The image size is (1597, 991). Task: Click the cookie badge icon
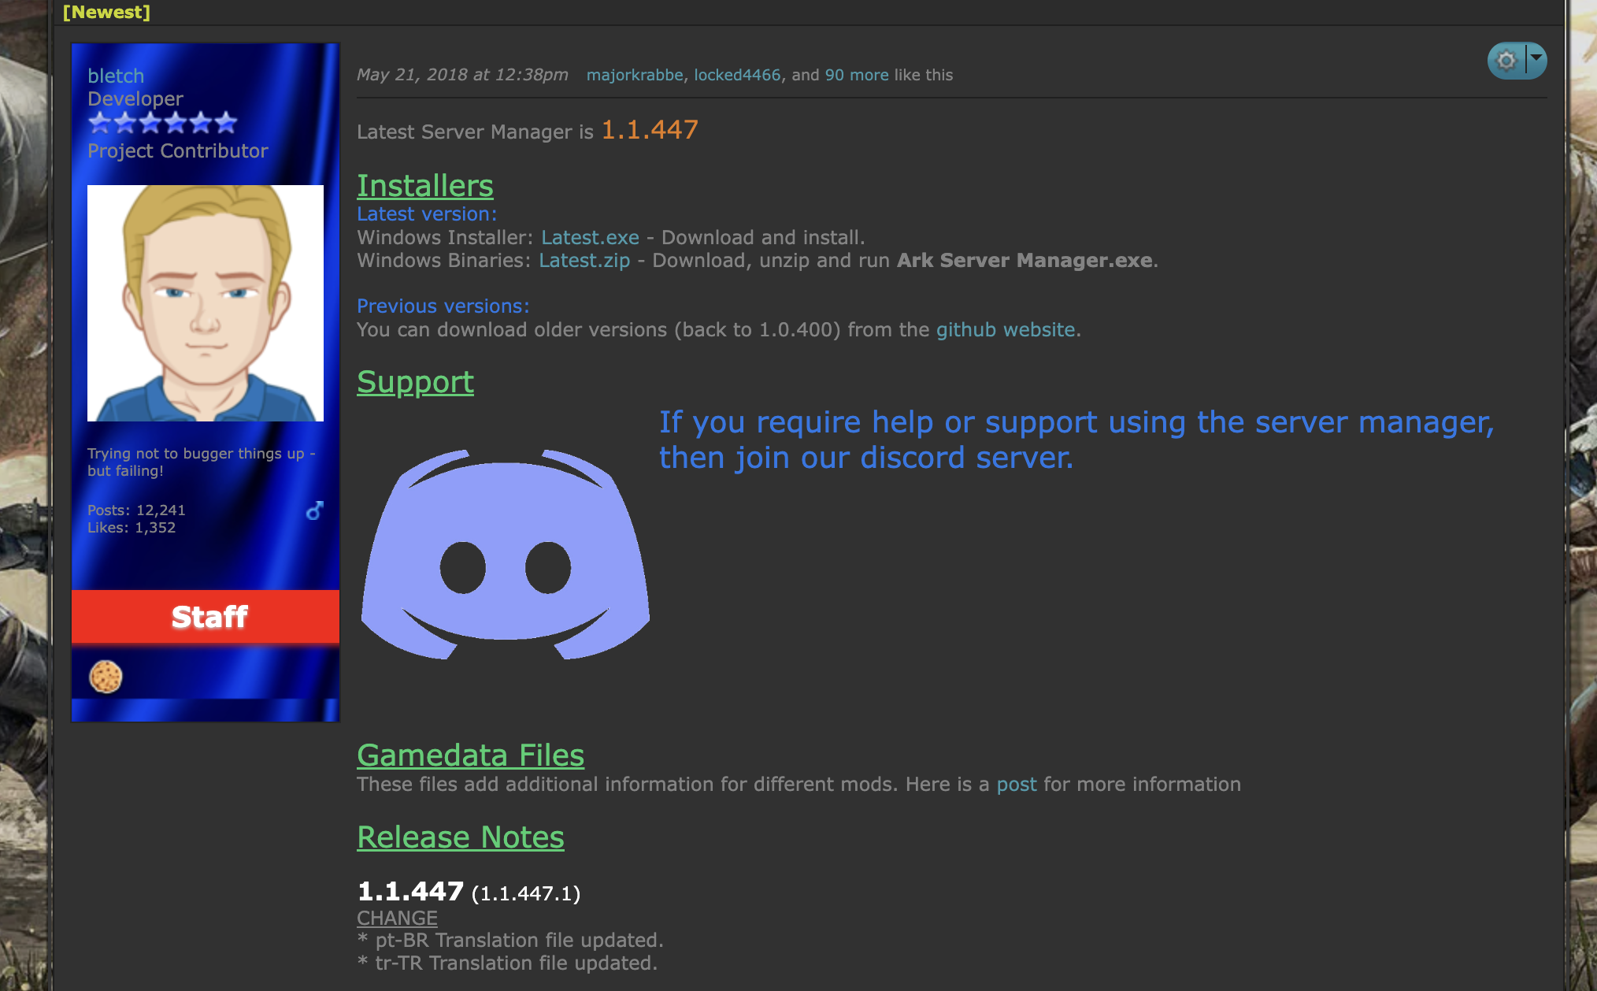(x=106, y=677)
